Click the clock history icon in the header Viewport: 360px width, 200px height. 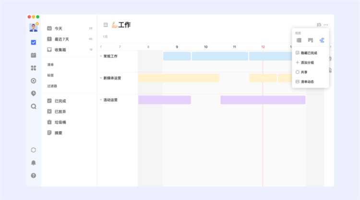(x=319, y=25)
